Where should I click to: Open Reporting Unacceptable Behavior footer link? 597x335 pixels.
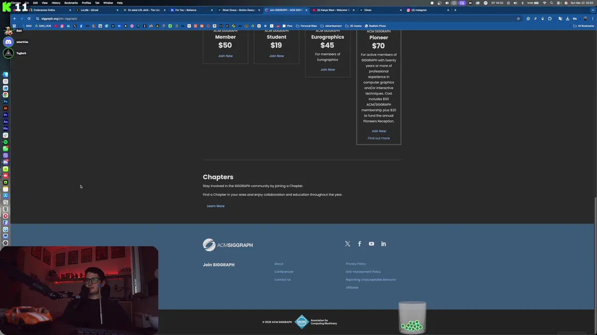[x=371, y=280]
